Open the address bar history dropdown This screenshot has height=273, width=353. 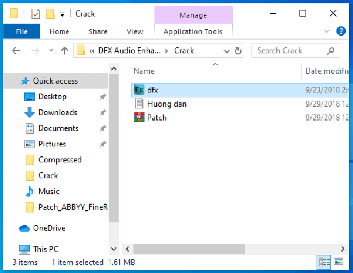[x=227, y=51]
